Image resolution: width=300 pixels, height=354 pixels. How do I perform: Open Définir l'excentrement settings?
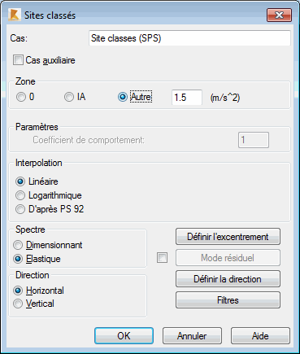pos(228,237)
